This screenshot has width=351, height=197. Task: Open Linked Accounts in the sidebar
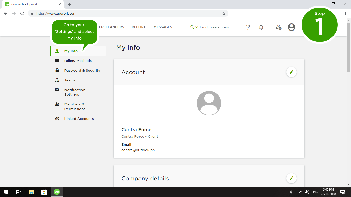click(x=79, y=119)
